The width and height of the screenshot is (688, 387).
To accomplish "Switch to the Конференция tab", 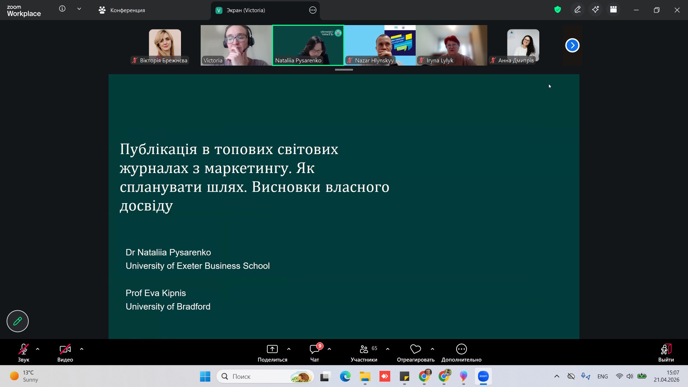I will click(122, 10).
